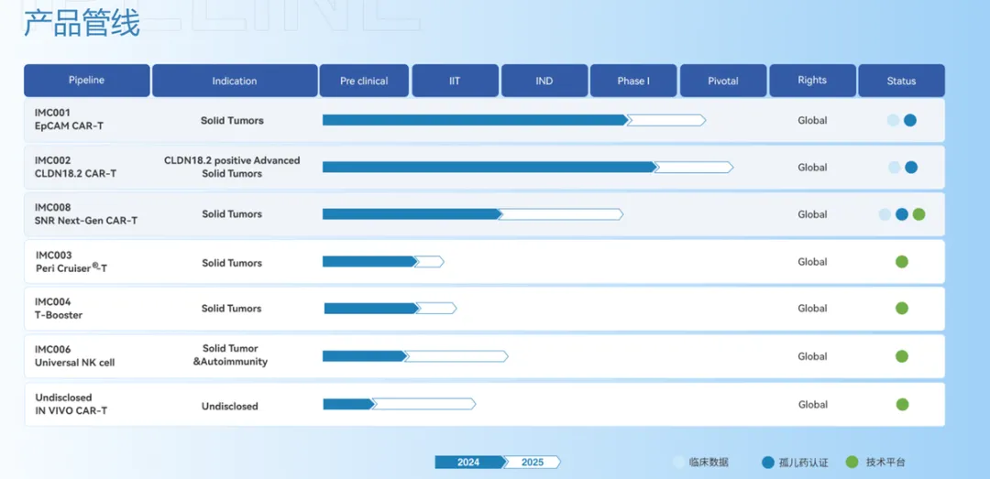Viewport: 990px width, 479px height.
Task: Click the light blue 临床数据 legend dot
Action: pyautogui.click(x=678, y=463)
